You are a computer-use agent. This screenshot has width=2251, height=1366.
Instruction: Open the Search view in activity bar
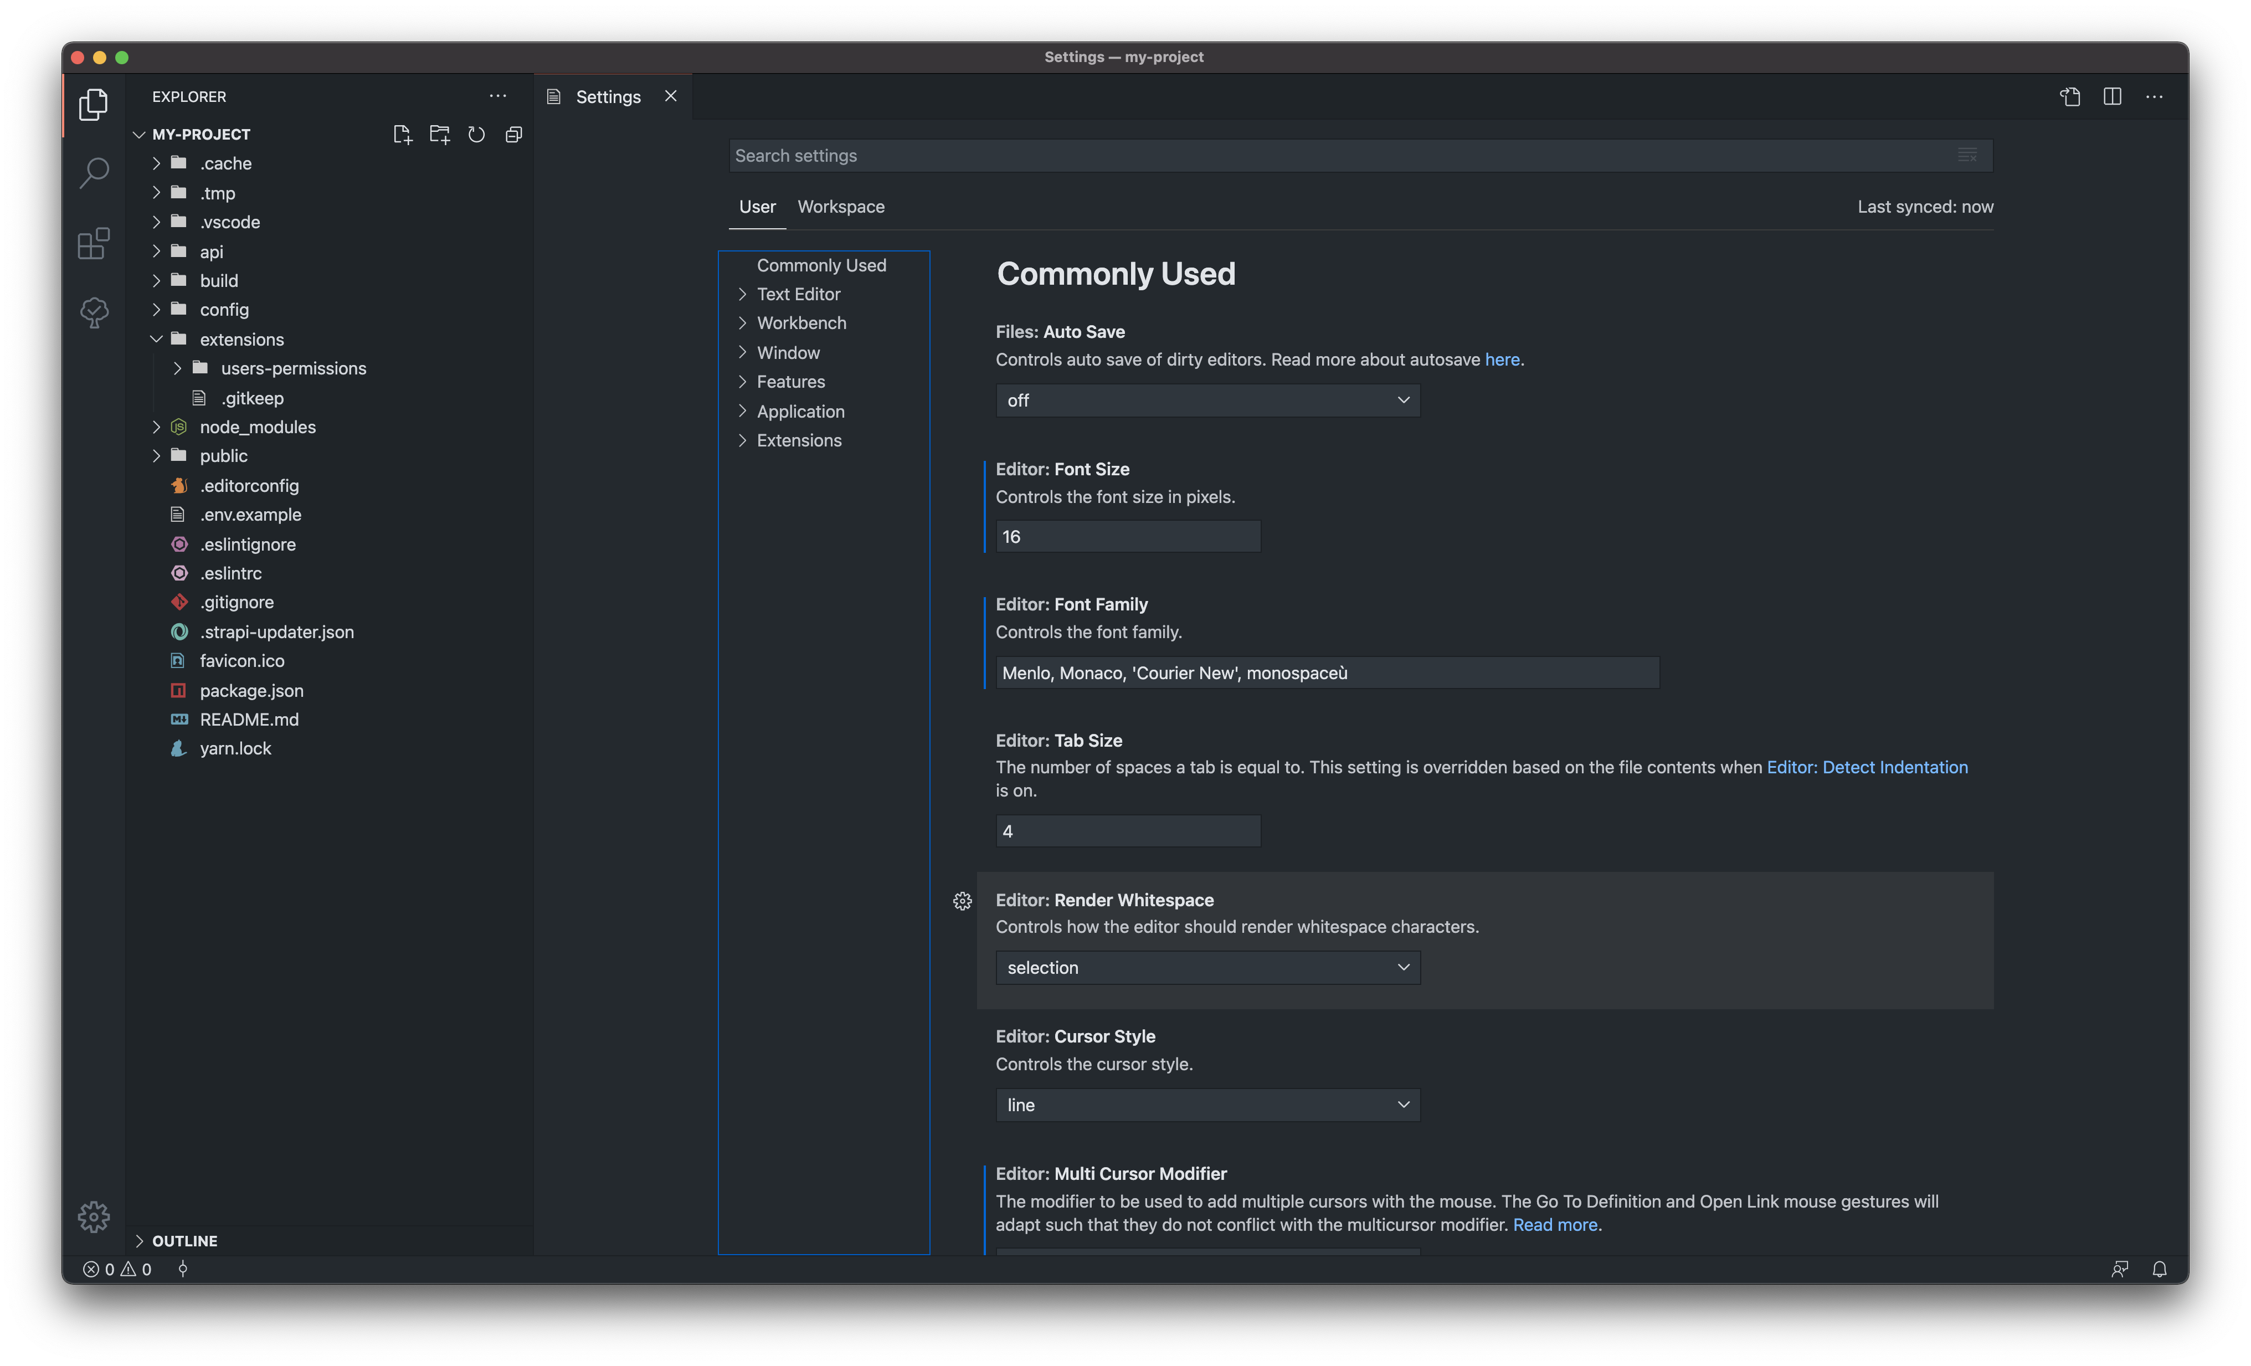[93, 173]
